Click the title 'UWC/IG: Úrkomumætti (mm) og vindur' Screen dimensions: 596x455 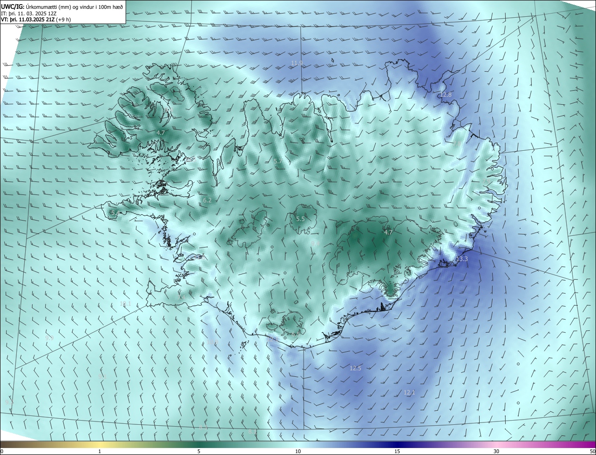(62, 7)
